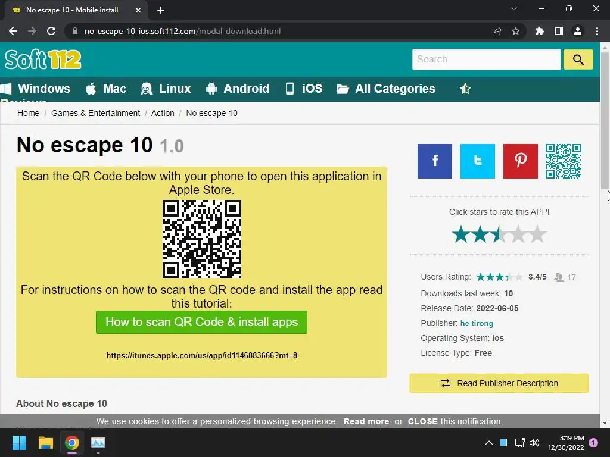
Task: Open Games & Entertainment breadcrumb
Action: tap(96, 113)
